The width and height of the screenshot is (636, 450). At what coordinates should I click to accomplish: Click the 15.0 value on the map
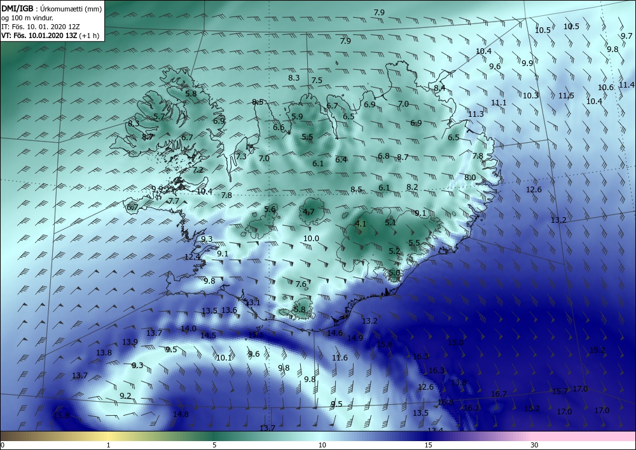455,343
